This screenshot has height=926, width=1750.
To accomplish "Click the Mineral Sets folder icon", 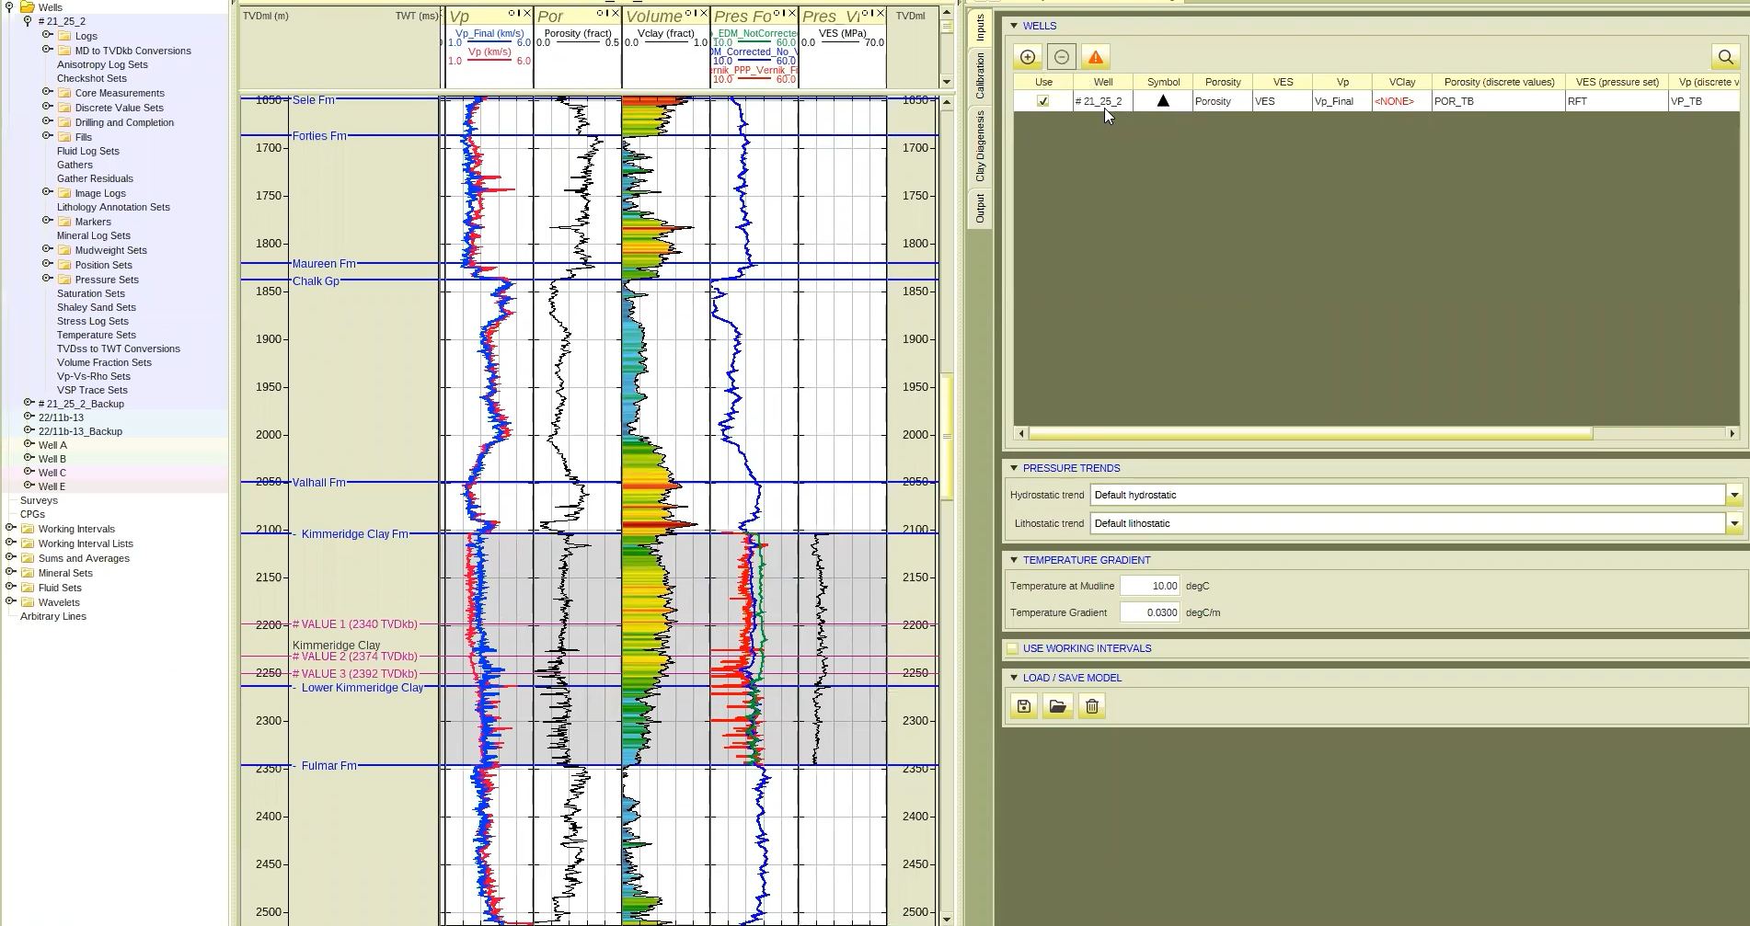I will 28,573.
